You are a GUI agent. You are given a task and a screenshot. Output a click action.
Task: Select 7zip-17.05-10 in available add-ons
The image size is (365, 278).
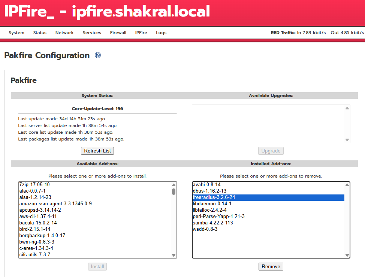pos(95,184)
